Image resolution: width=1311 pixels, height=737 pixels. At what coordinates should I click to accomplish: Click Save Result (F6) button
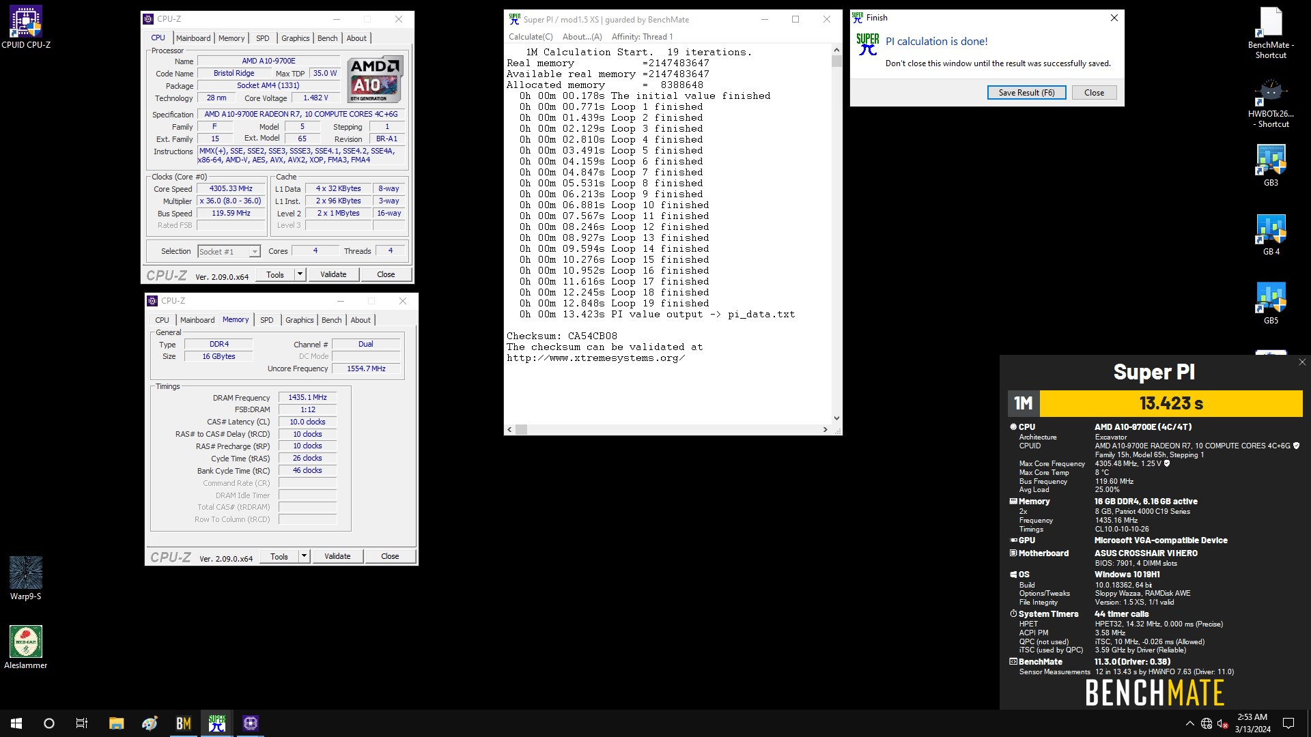[1026, 93]
